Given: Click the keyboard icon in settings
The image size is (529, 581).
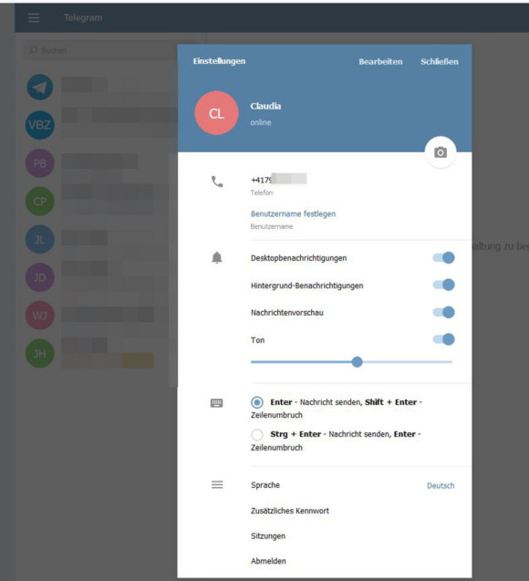Looking at the screenshot, I should pos(217,403).
